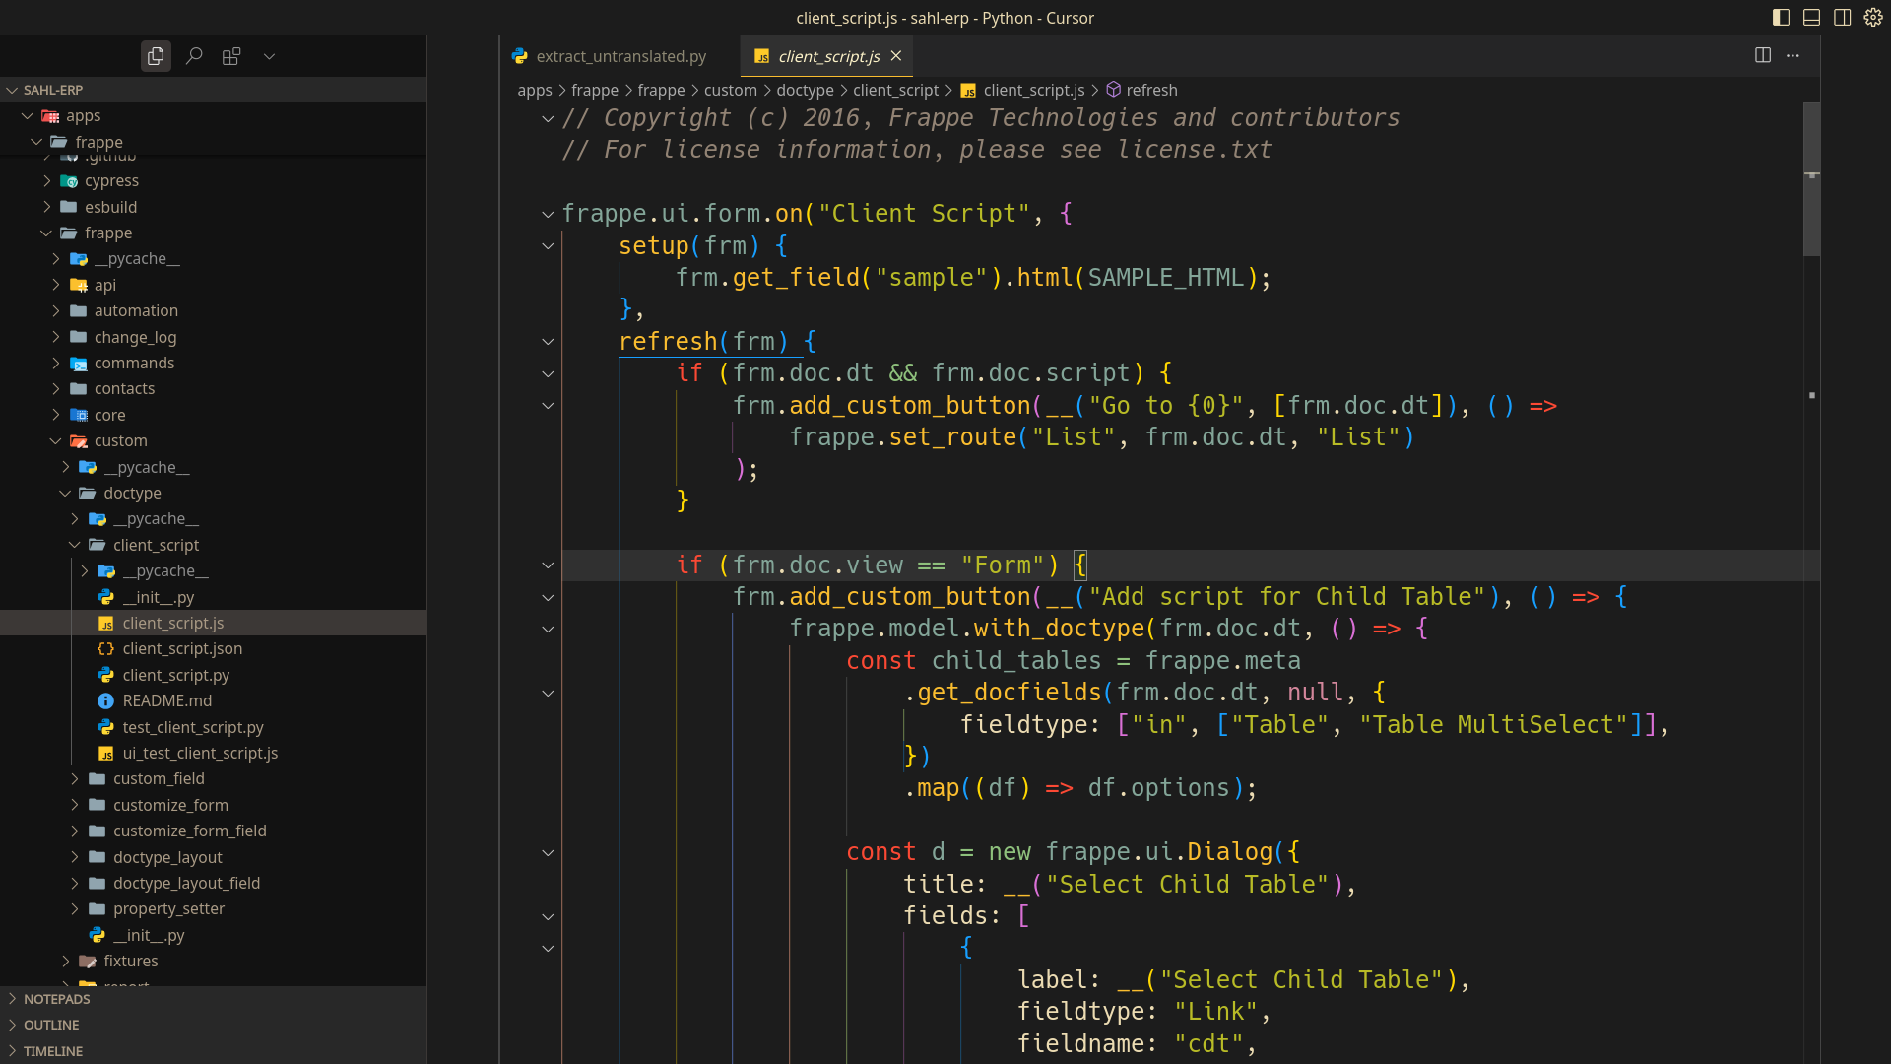Screen dimensions: 1891x1064
Task: Click the split editor right icon
Action: (x=1763, y=55)
